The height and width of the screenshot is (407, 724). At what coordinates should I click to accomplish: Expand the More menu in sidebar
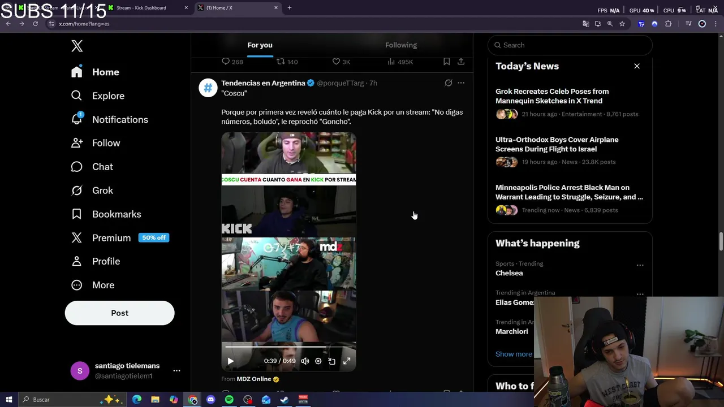click(x=93, y=285)
